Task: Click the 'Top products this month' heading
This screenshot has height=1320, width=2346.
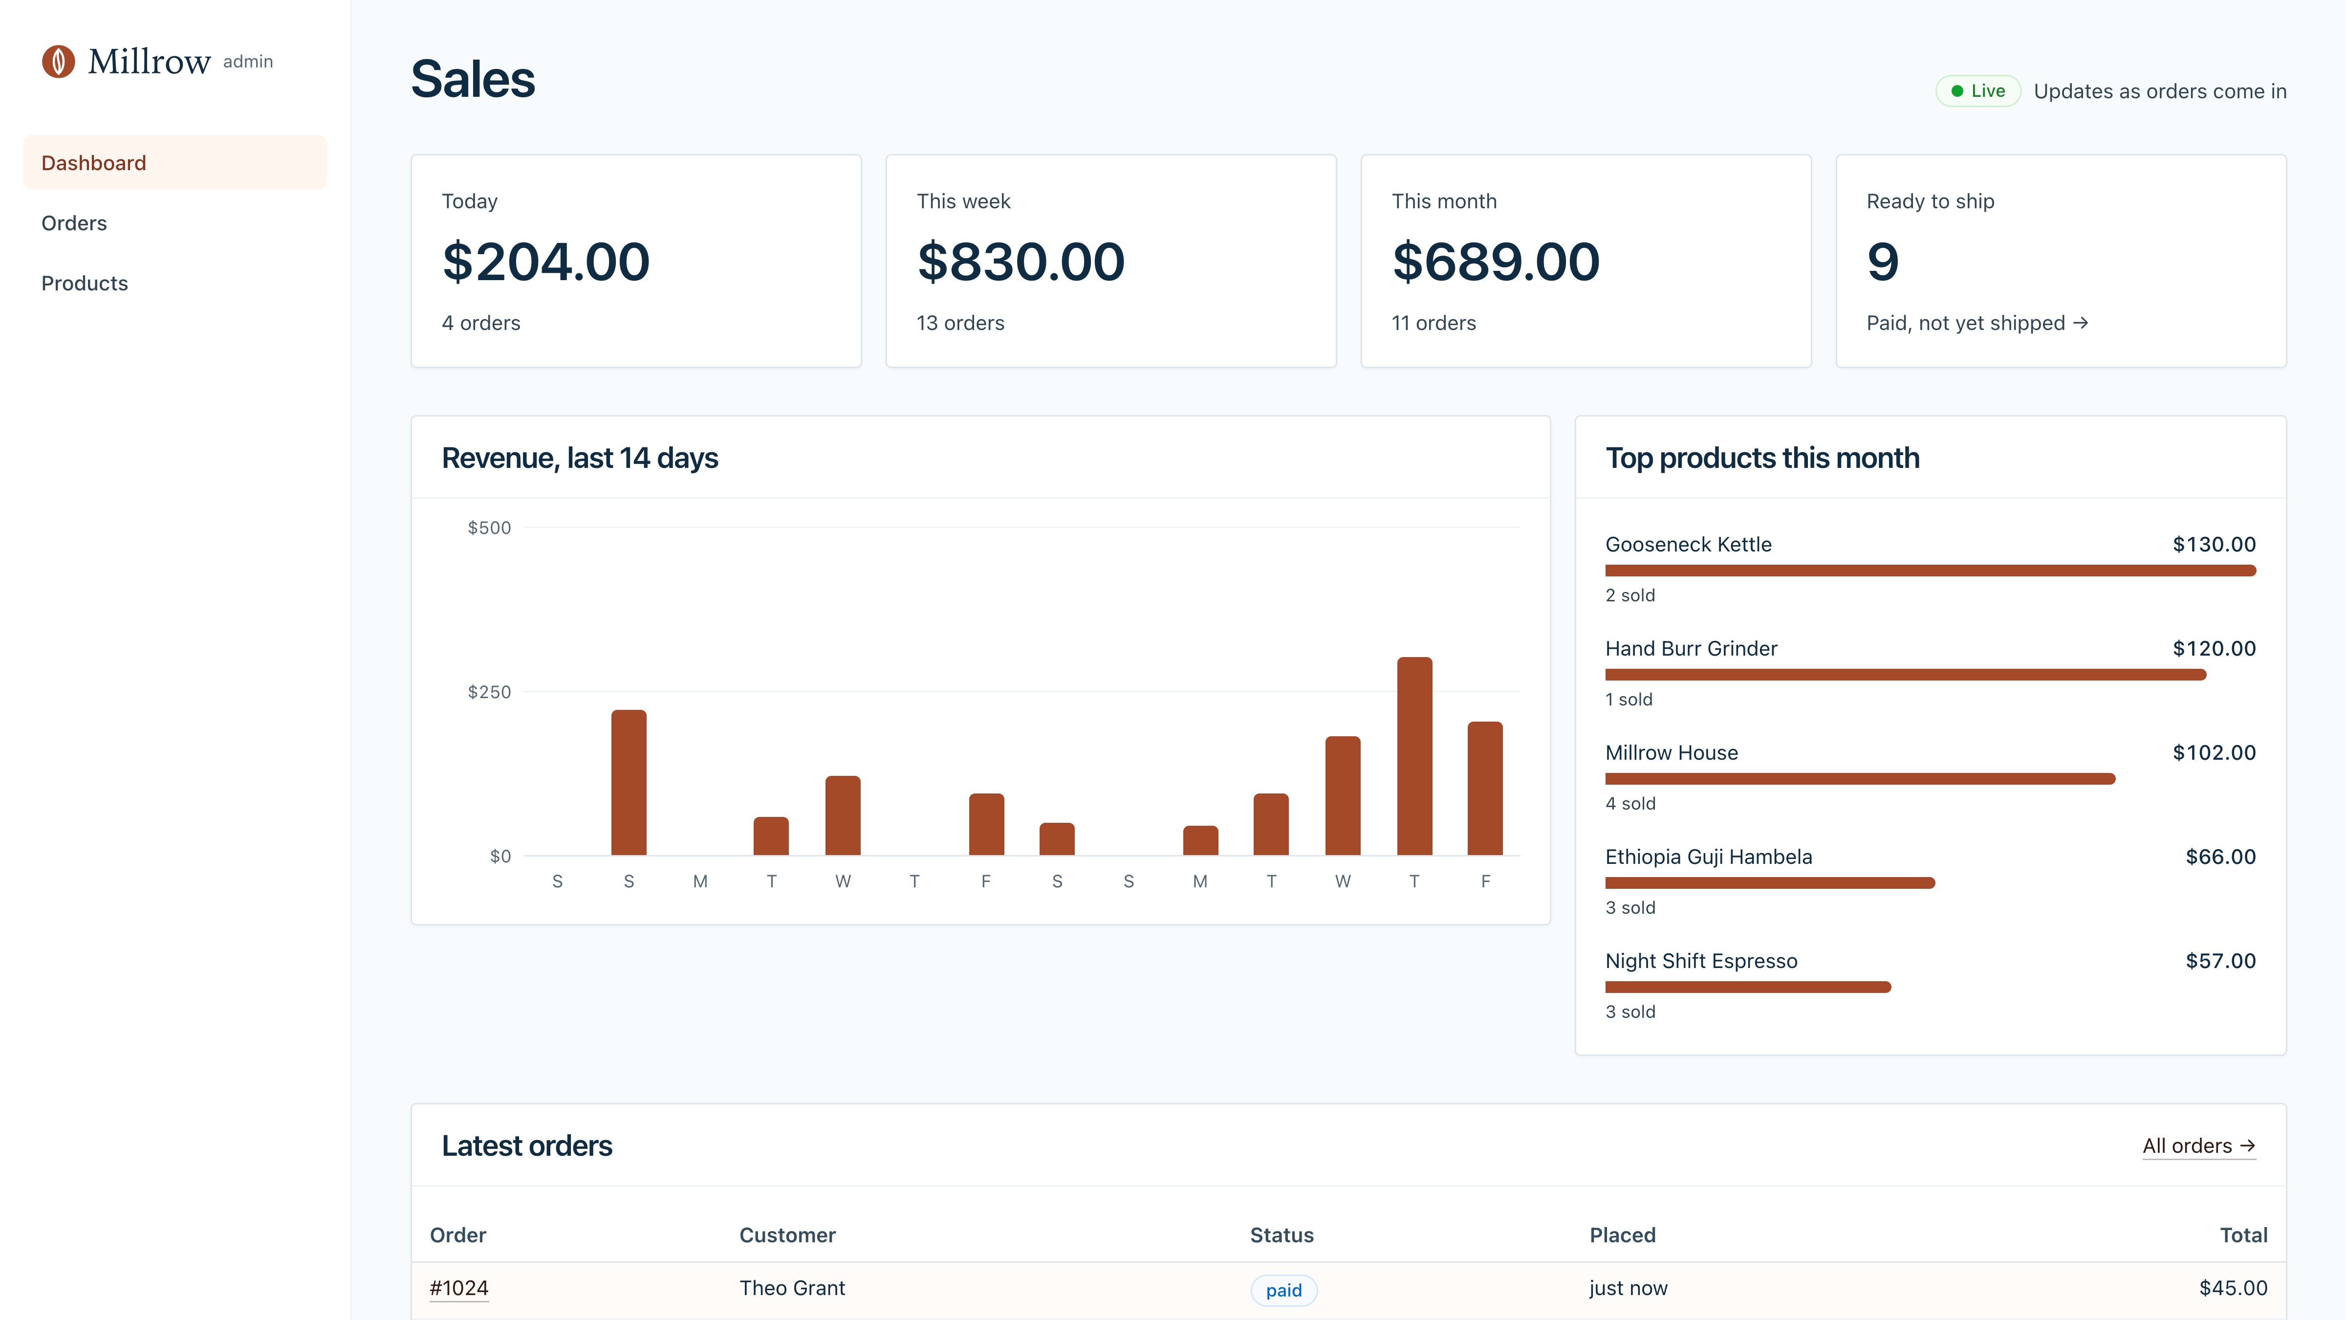Action: click(1762, 458)
